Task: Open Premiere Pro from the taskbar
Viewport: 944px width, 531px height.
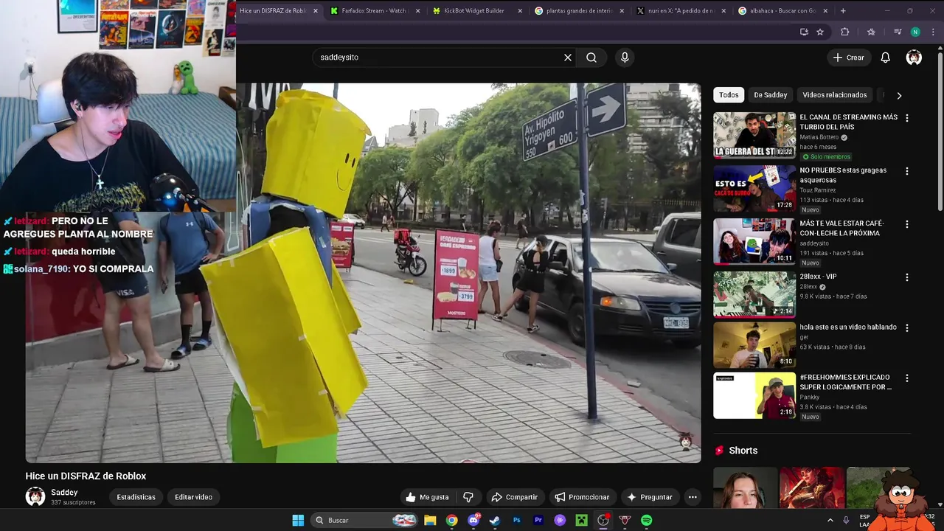Action: click(538, 520)
